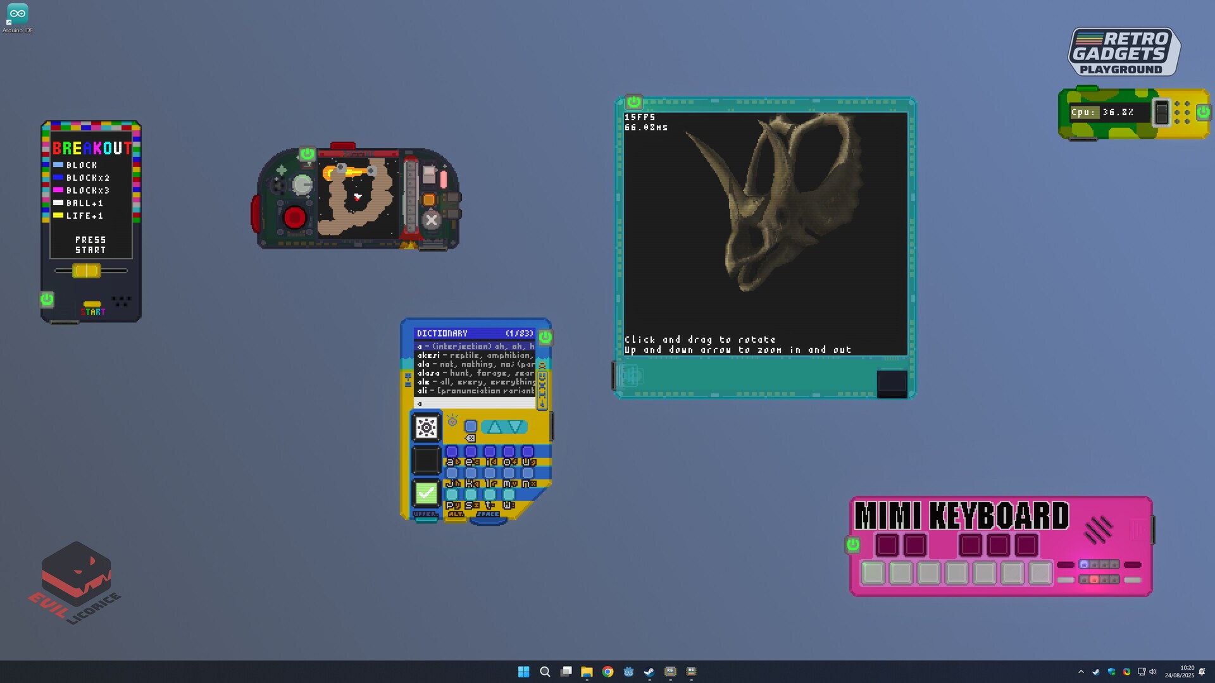Open Google Chrome from the taskbar
Screen dimensions: 1215x683
[x=607, y=672]
